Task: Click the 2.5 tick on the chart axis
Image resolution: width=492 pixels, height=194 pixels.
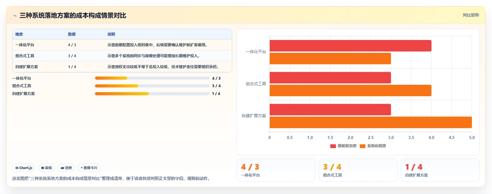Action: (x=371, y=137)
